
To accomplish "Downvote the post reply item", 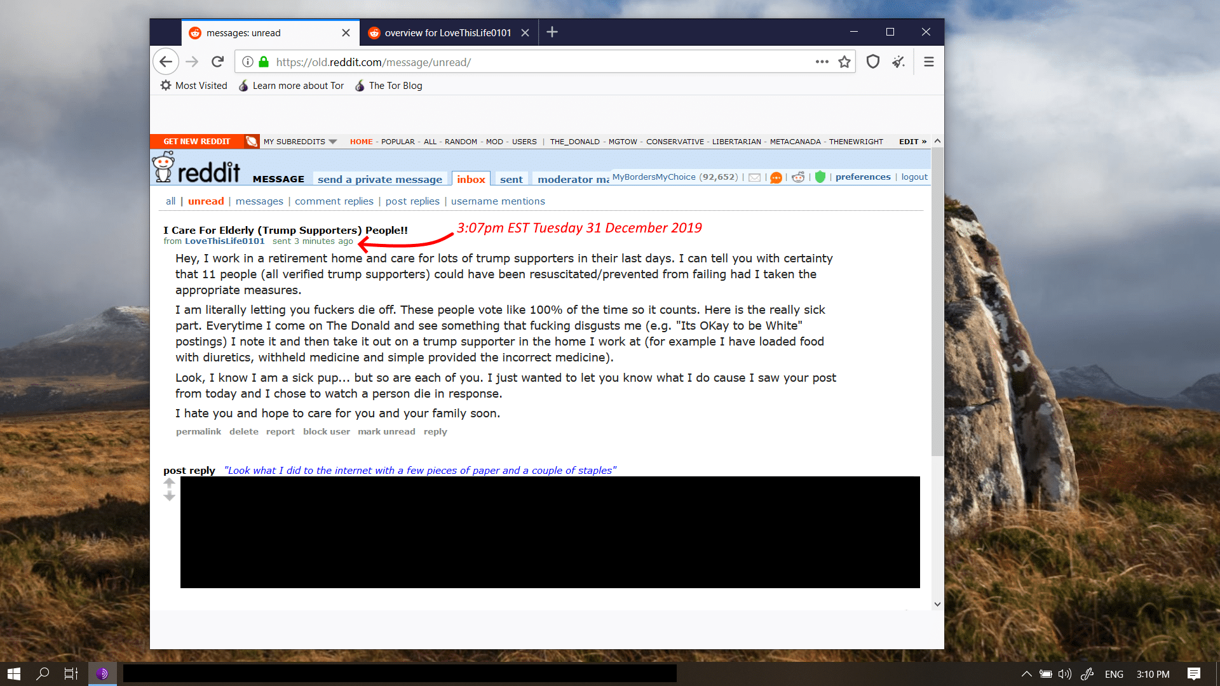I will coord(169,496).
